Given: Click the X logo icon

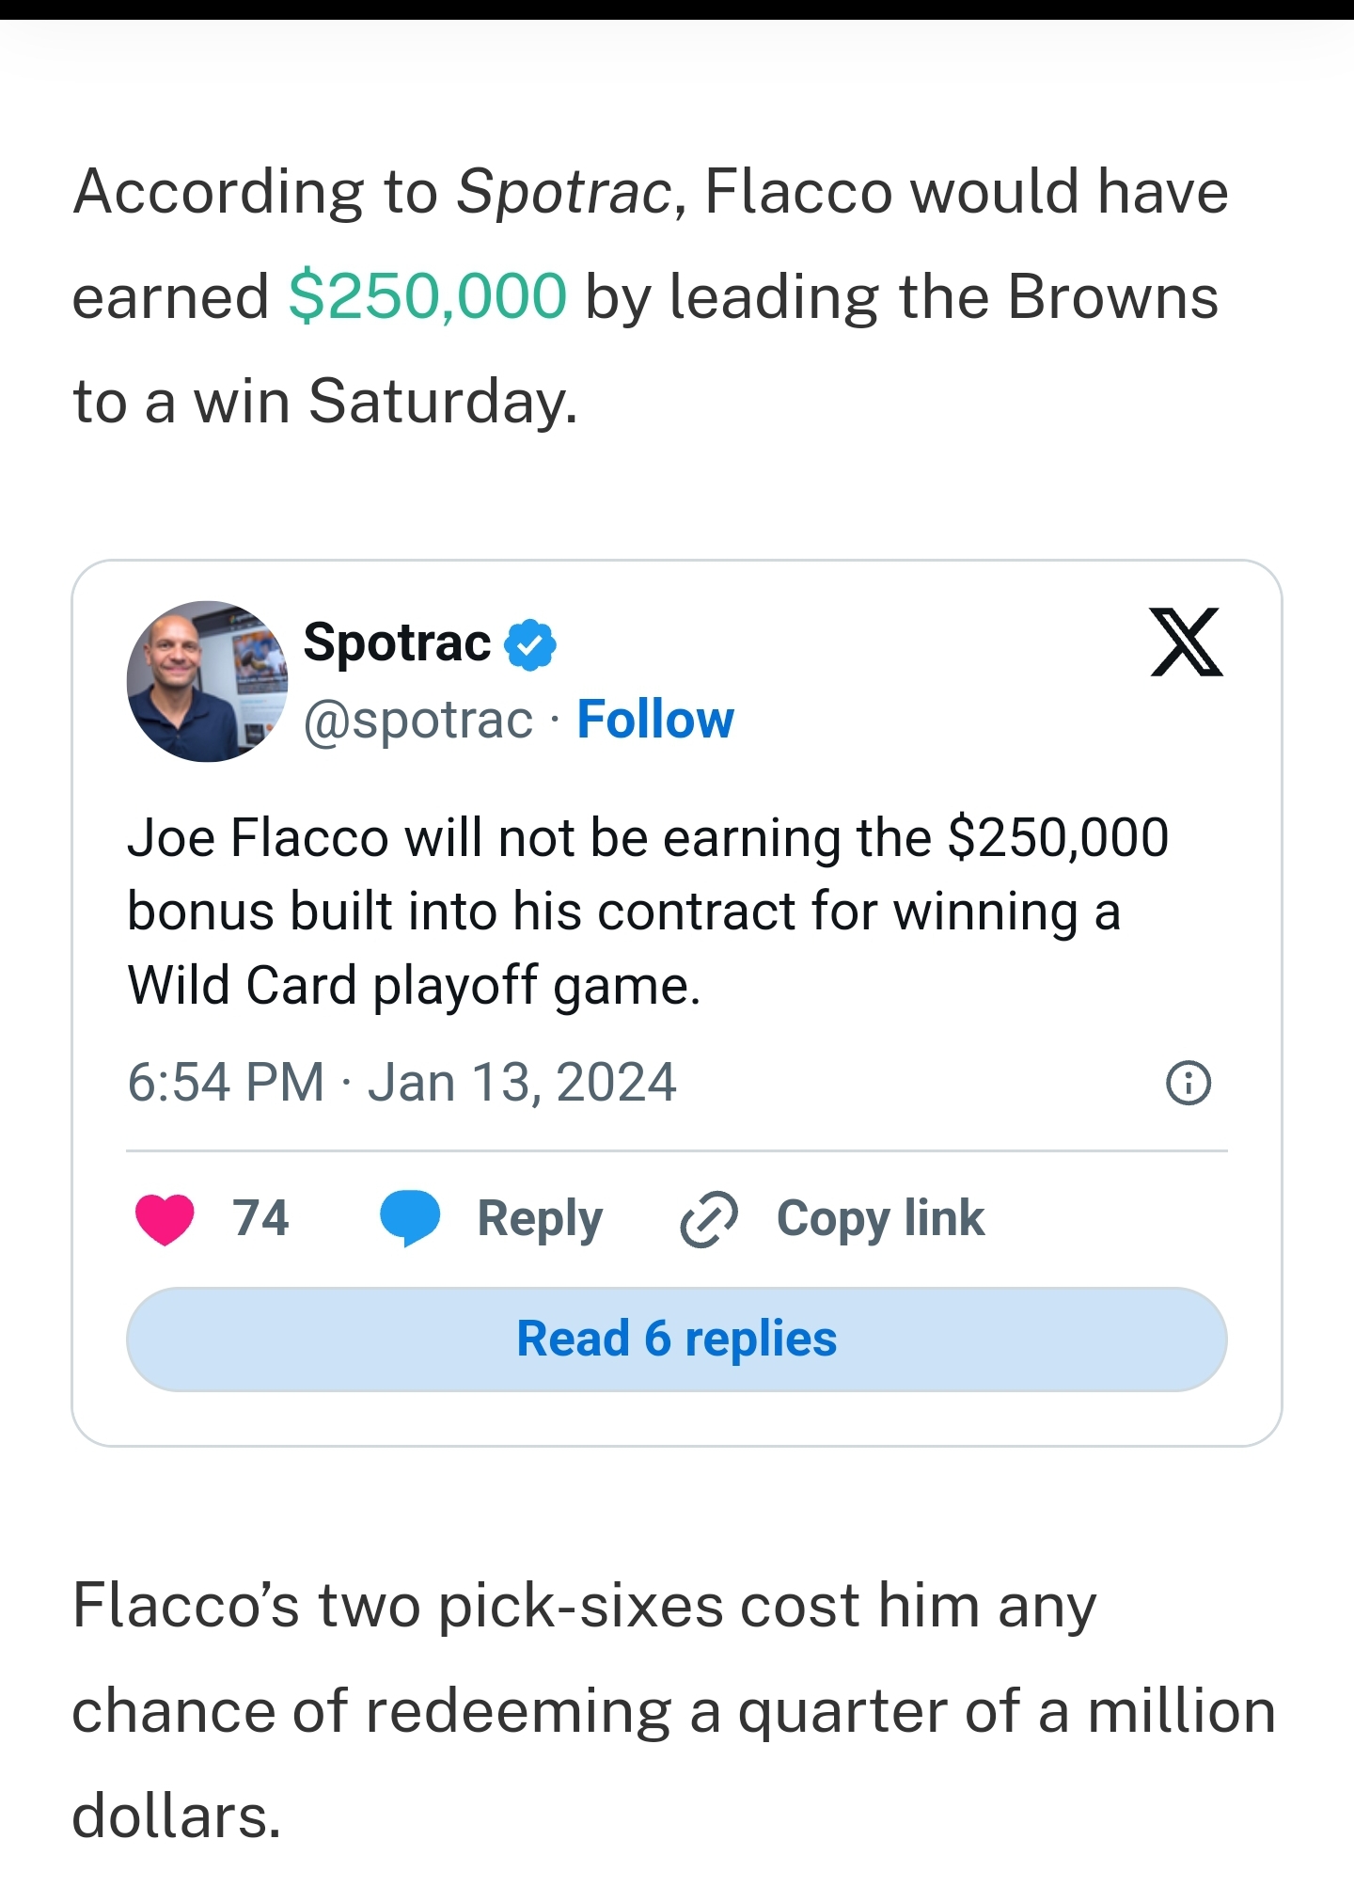Looking at the screenshot, I should pos(1186,642).
